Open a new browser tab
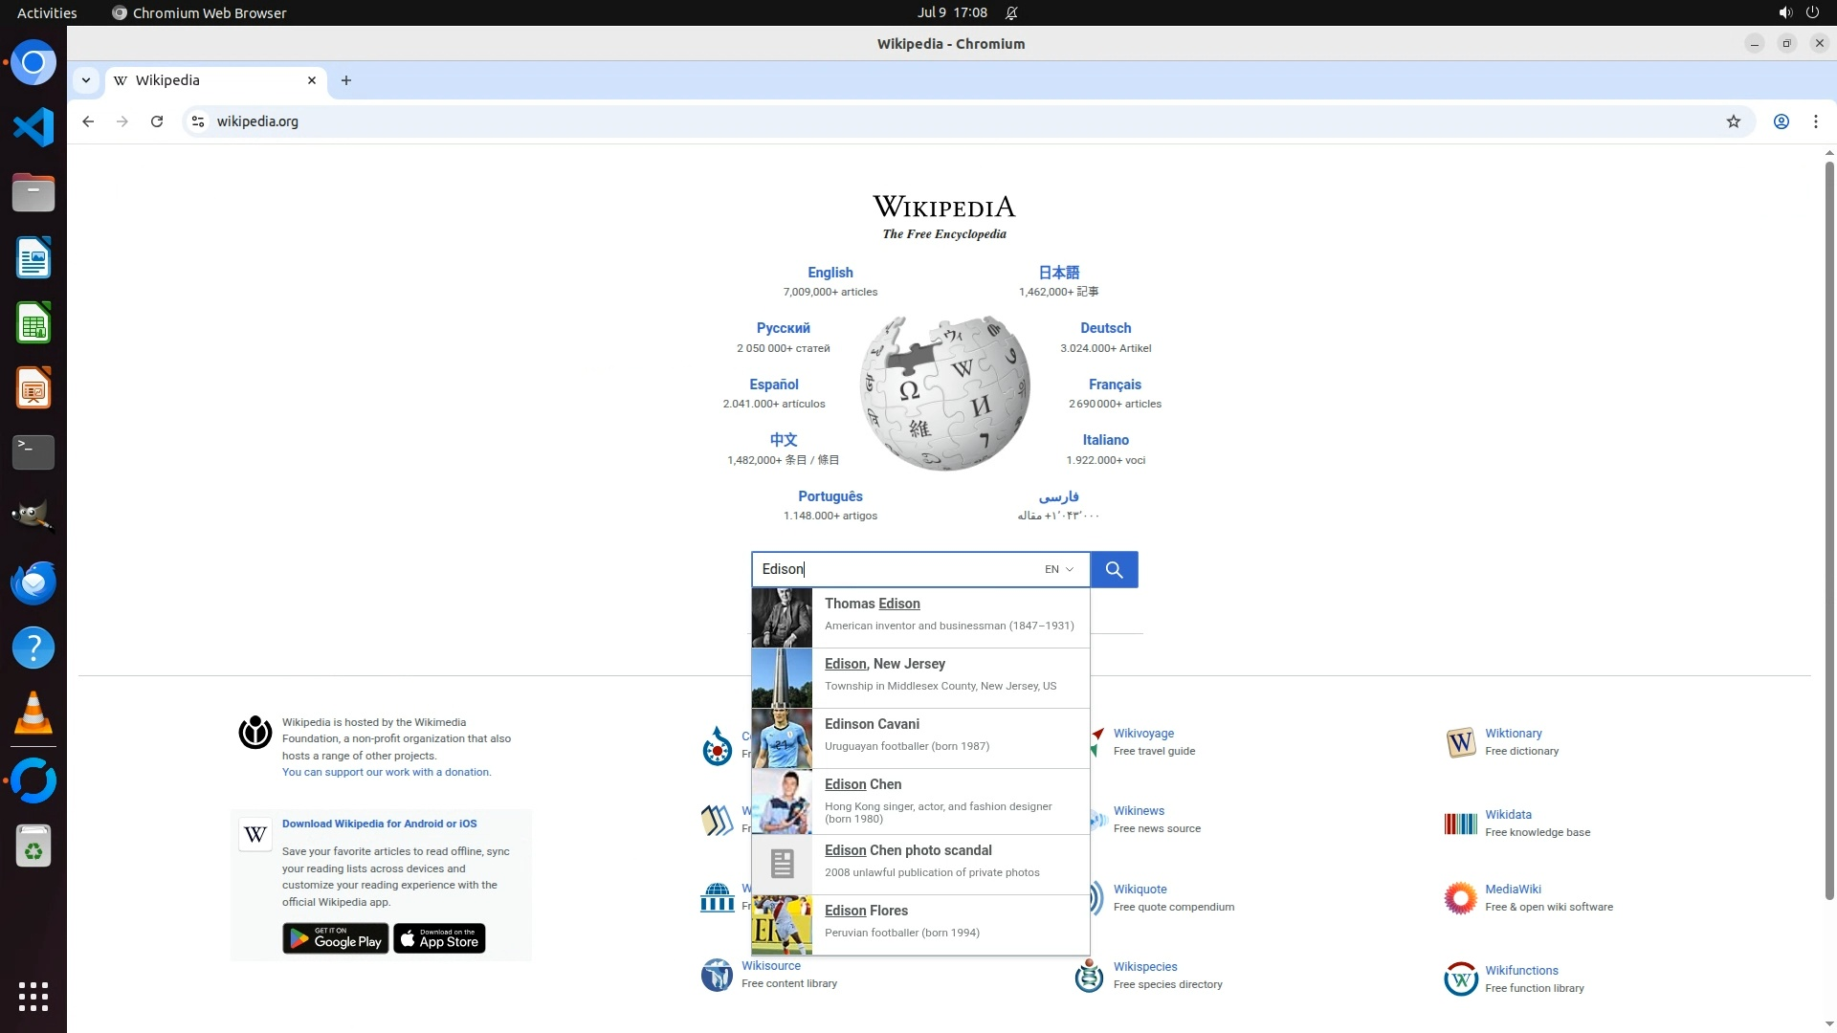This screenshot has width=1837, height=1033. (346, 80)
